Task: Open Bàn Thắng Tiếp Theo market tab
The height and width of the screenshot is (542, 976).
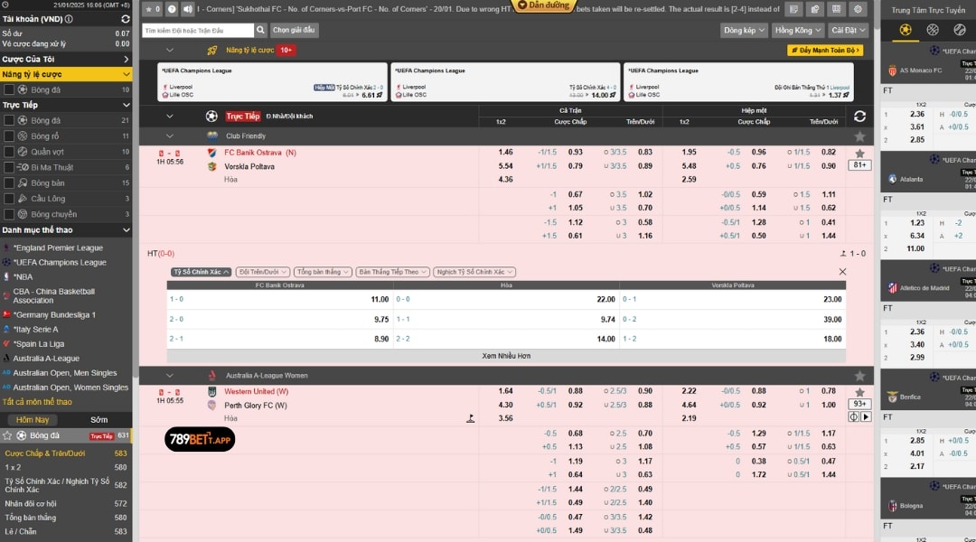Action: click(393, 272)
